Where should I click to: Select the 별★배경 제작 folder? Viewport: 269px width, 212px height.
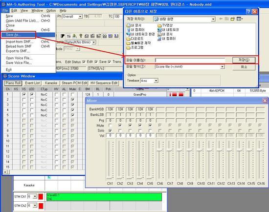138,43
